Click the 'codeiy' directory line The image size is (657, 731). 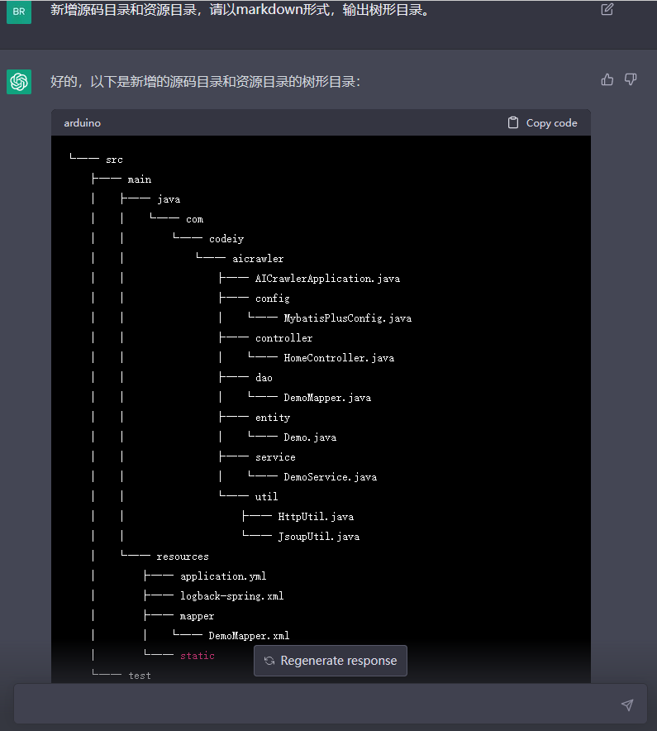[226, 239]
